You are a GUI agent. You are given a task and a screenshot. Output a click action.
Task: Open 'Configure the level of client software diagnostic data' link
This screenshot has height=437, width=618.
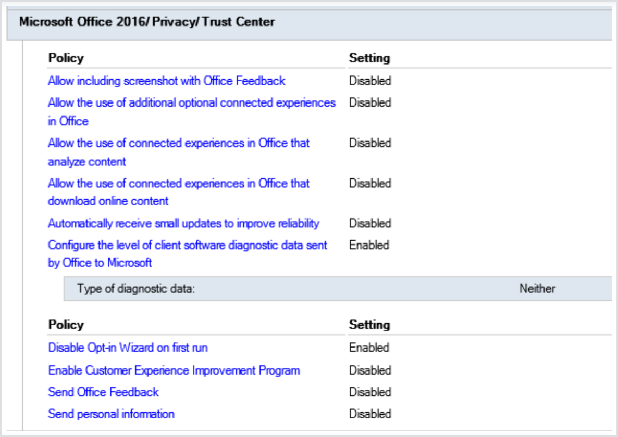click(x=188, y=245)
